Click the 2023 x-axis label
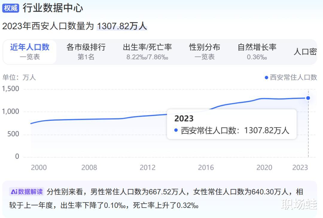This screenshot has height=218, width=323. [300, 167]
